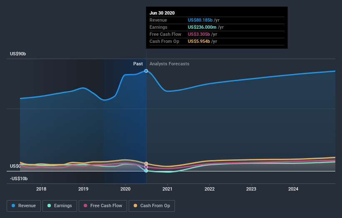Image resolution: width=342 pixels, height=218 pixels.
Task: Click the Cash From Op label in tooltip
Action: click(164, 41)
